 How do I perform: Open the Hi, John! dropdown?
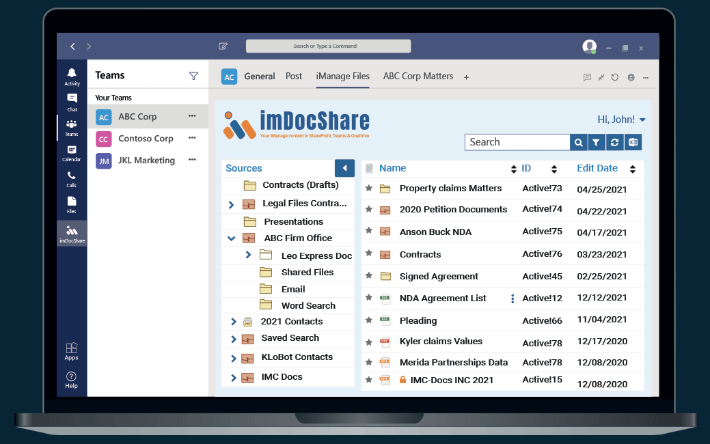[621, 120]
